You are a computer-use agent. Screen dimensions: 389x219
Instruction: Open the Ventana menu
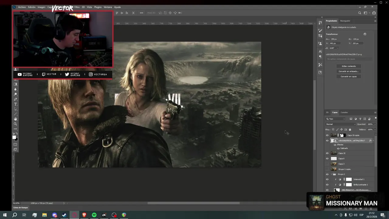click(108, 7)
